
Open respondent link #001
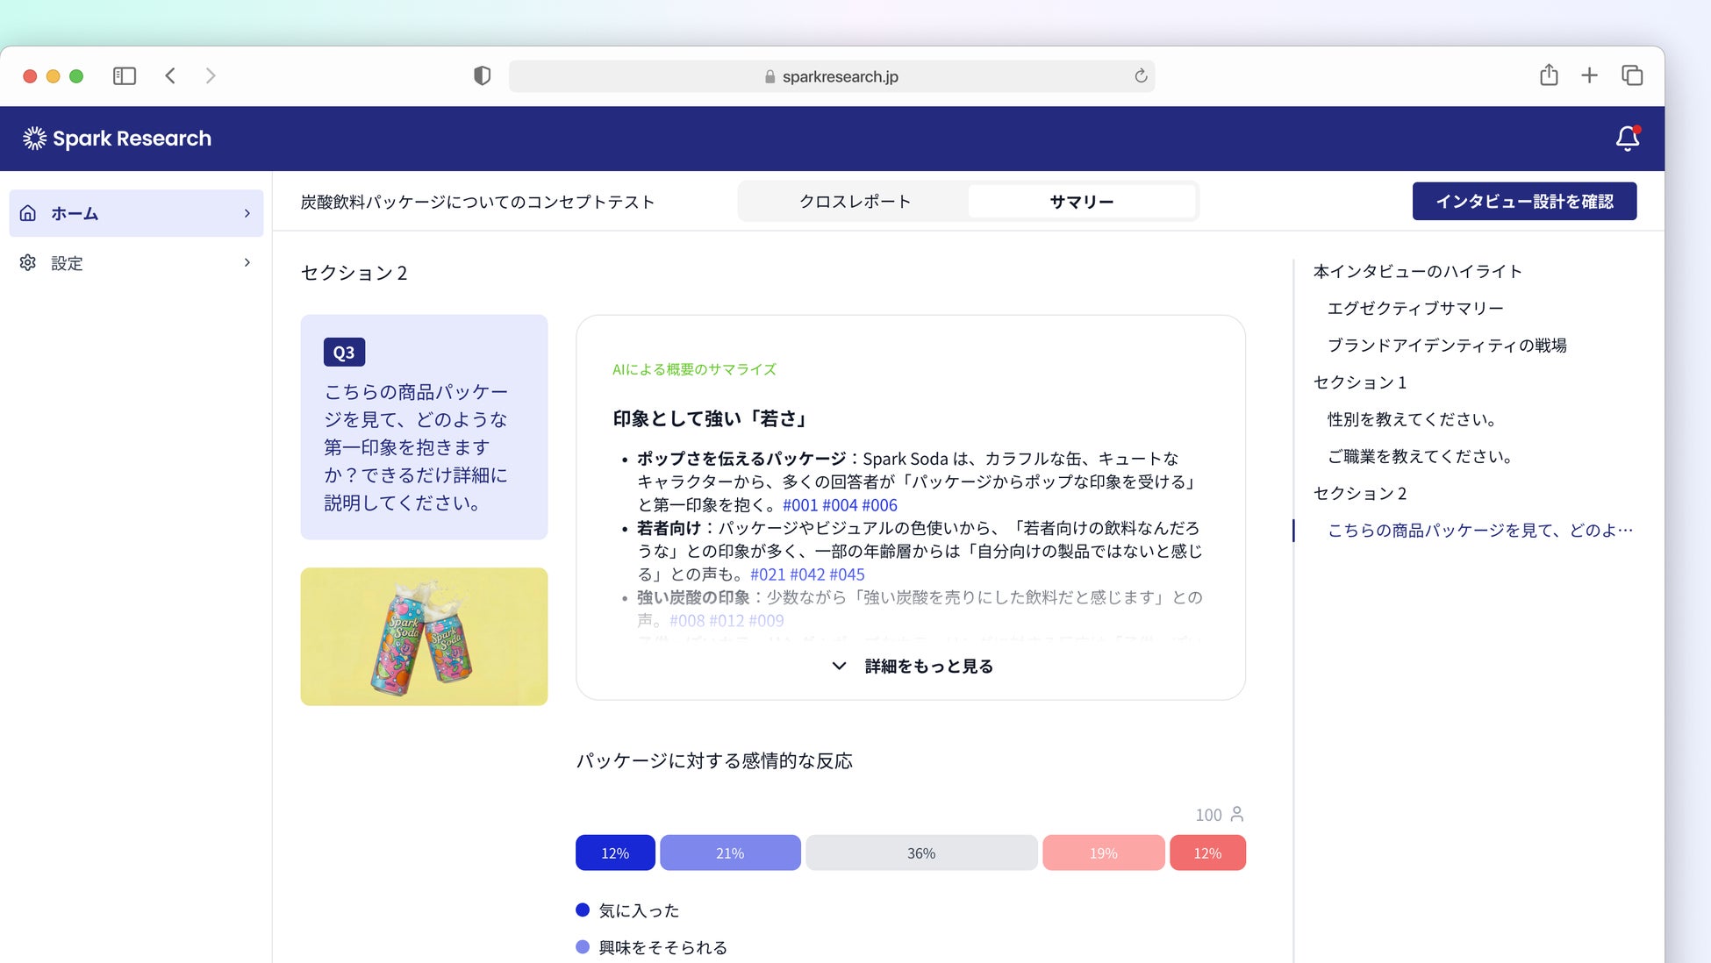coord(799,505)
